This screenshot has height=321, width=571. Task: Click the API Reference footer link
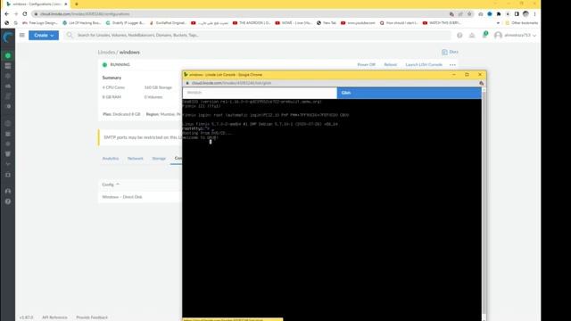point(54,317)
